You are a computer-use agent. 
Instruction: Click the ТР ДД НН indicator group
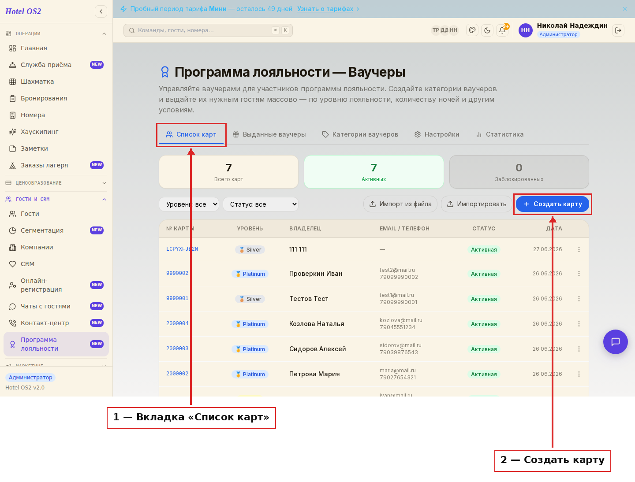tap(445, 30)
